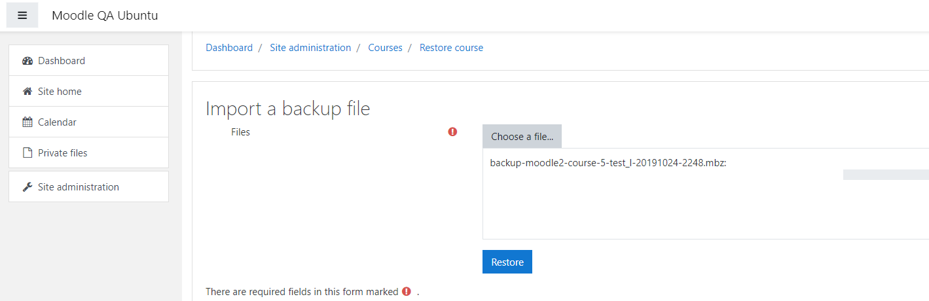Click the file drop area box
Viewport: 929px width, 301px height.
(706, 194)
